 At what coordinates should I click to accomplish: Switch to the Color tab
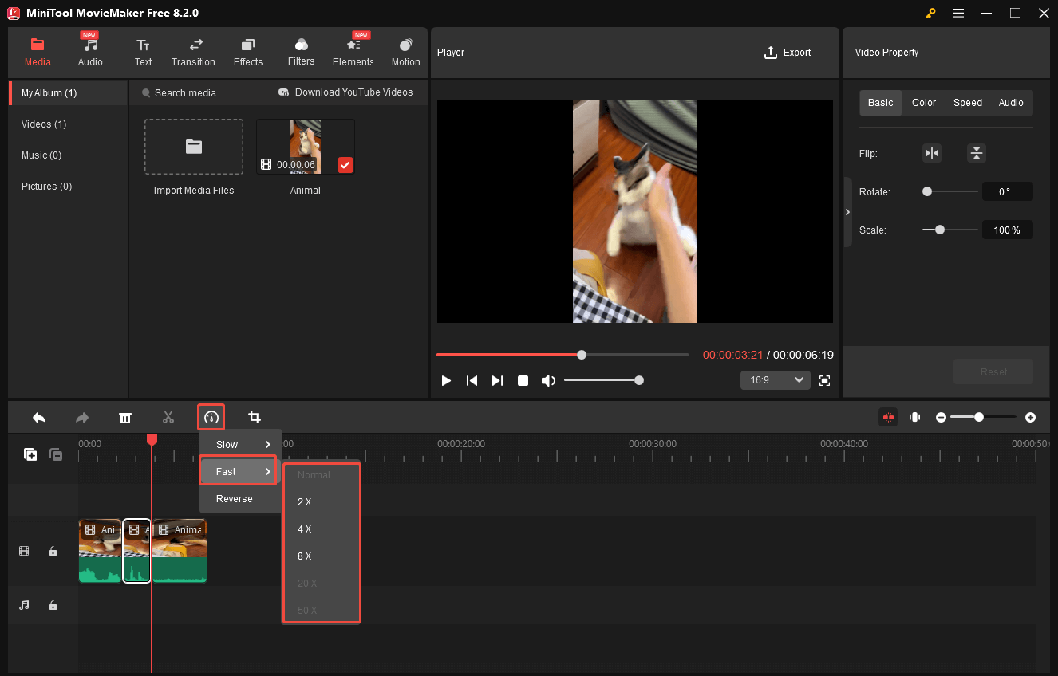pyautogui.click(x=923, y=102)
